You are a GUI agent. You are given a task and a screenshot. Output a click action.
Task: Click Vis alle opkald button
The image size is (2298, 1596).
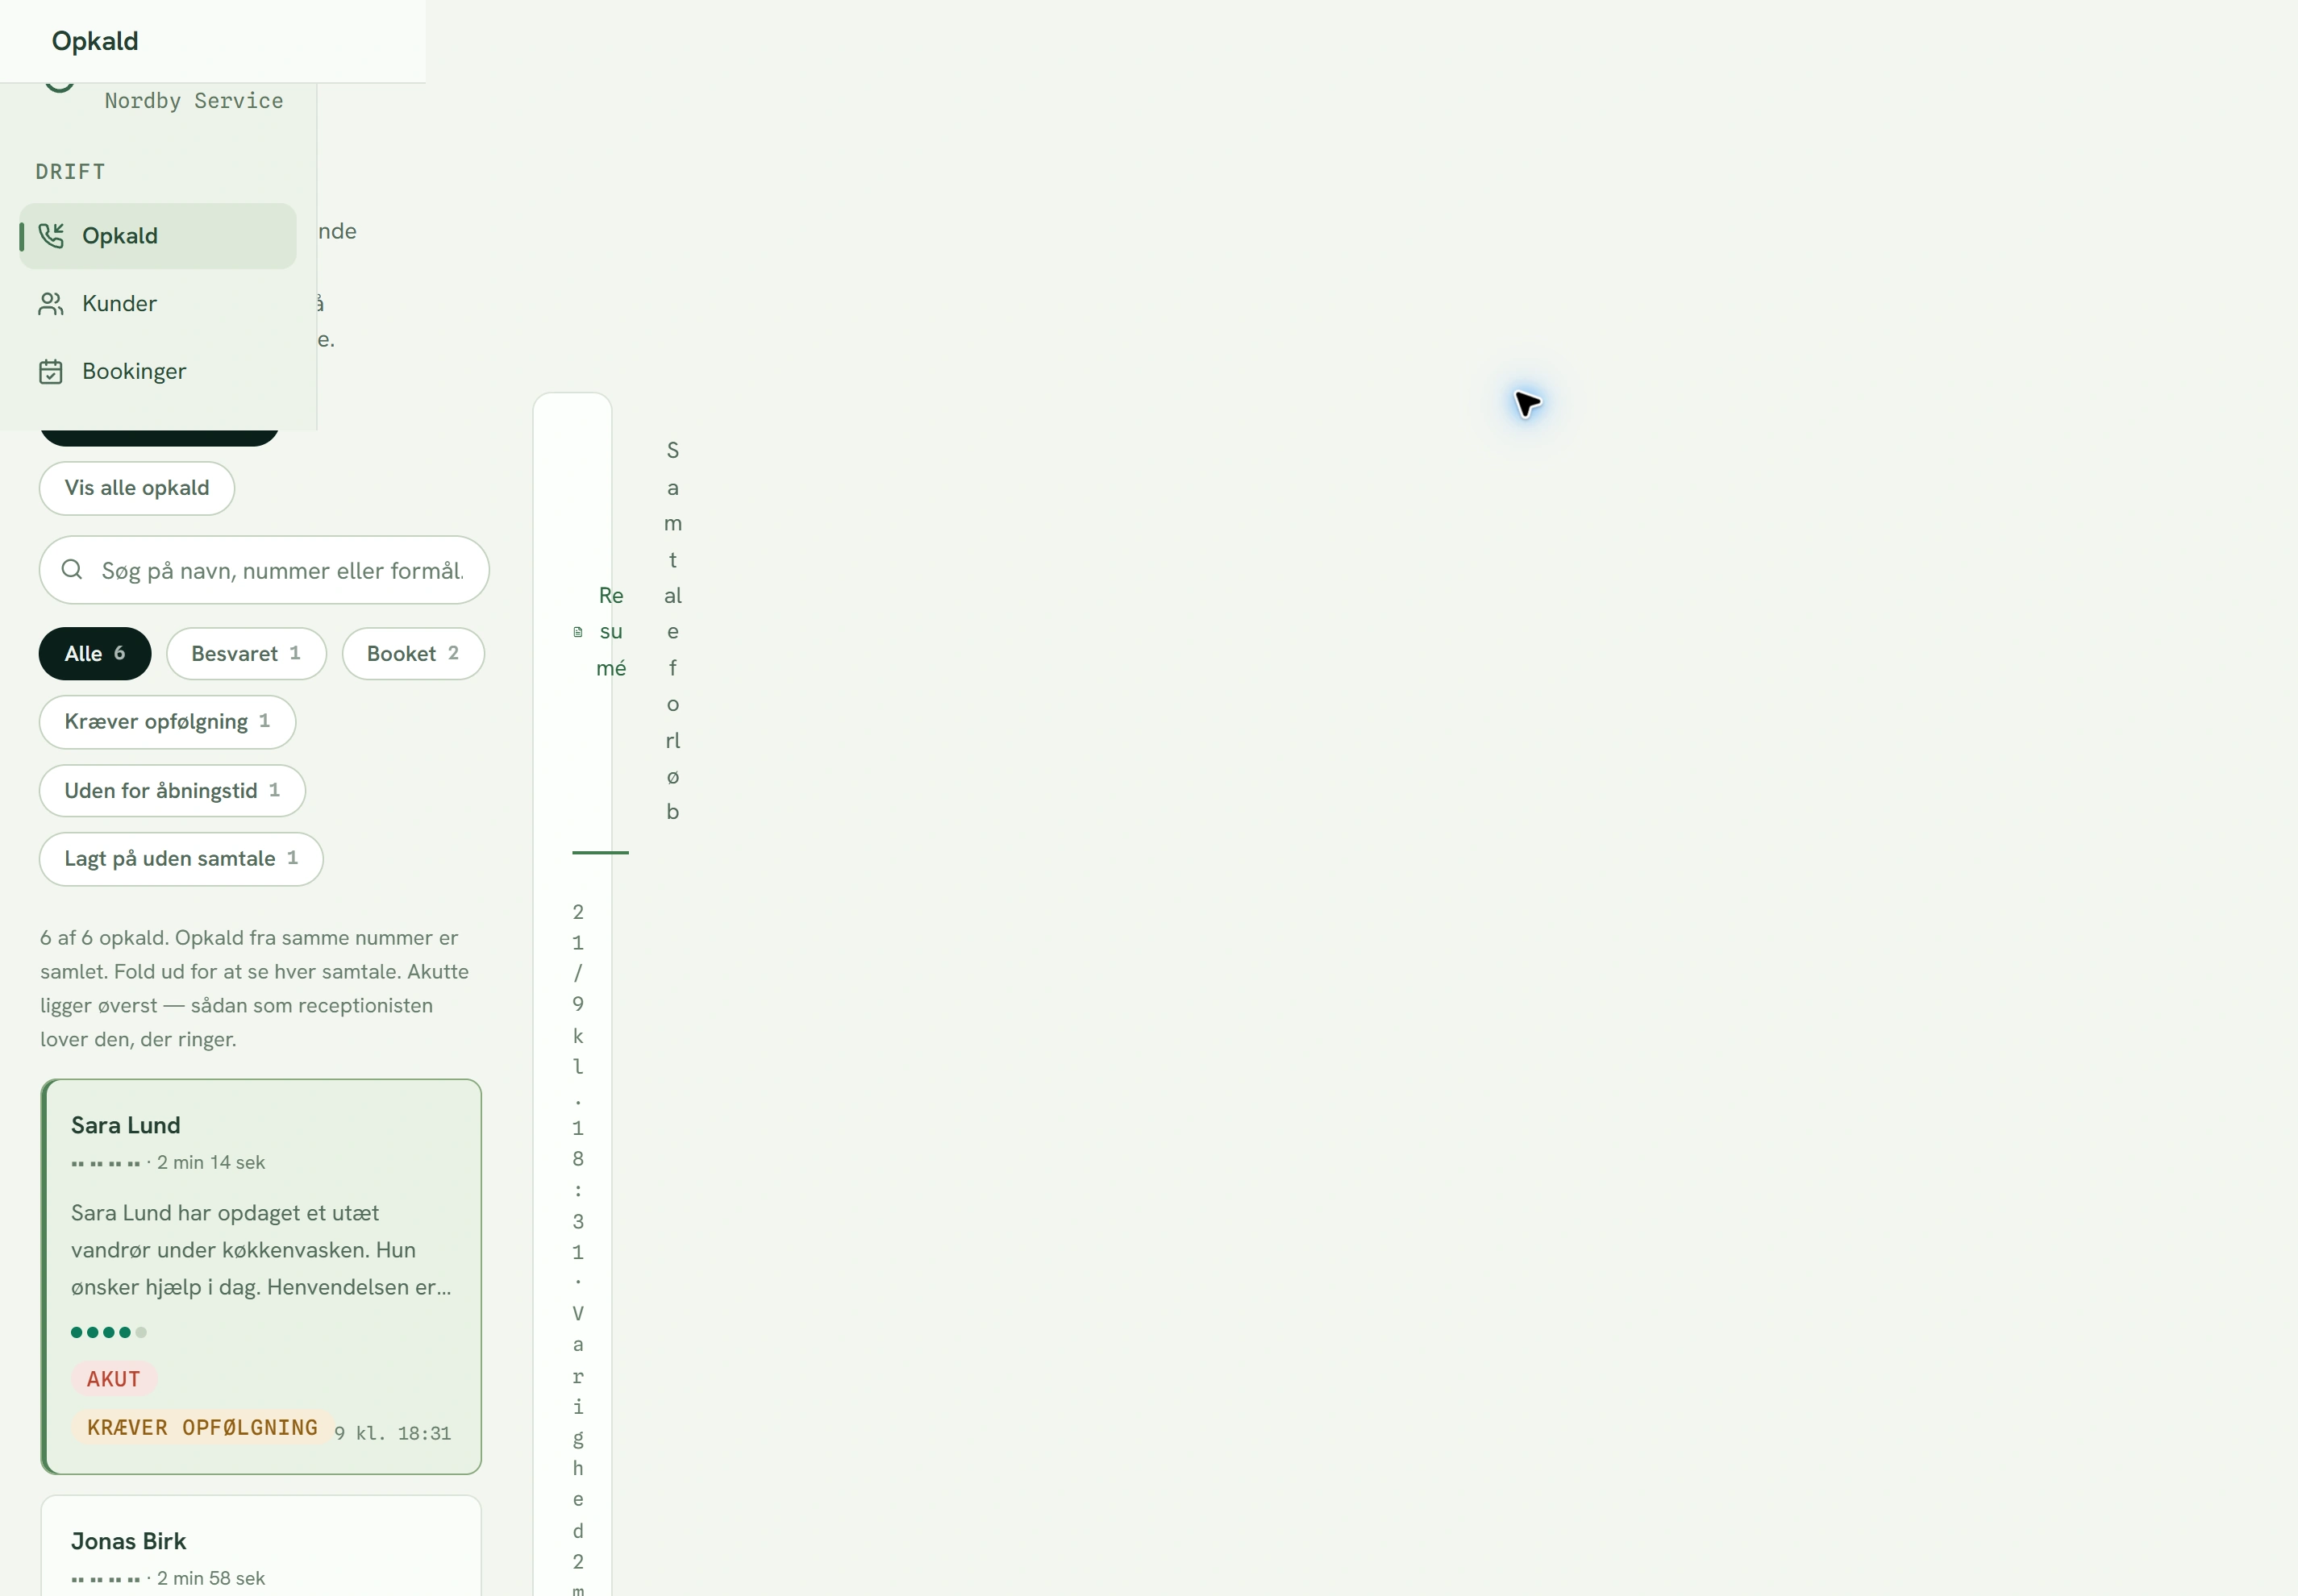point(137,488)
